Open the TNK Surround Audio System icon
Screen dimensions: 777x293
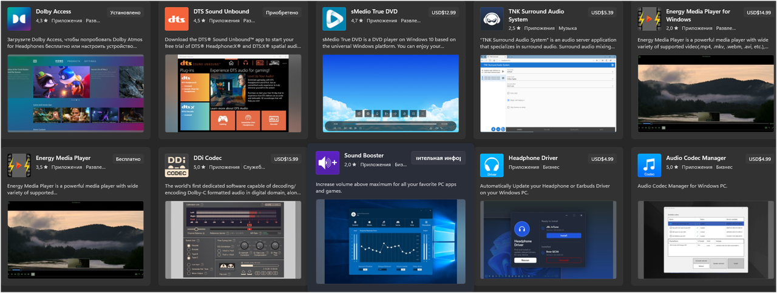click(492, 19)
